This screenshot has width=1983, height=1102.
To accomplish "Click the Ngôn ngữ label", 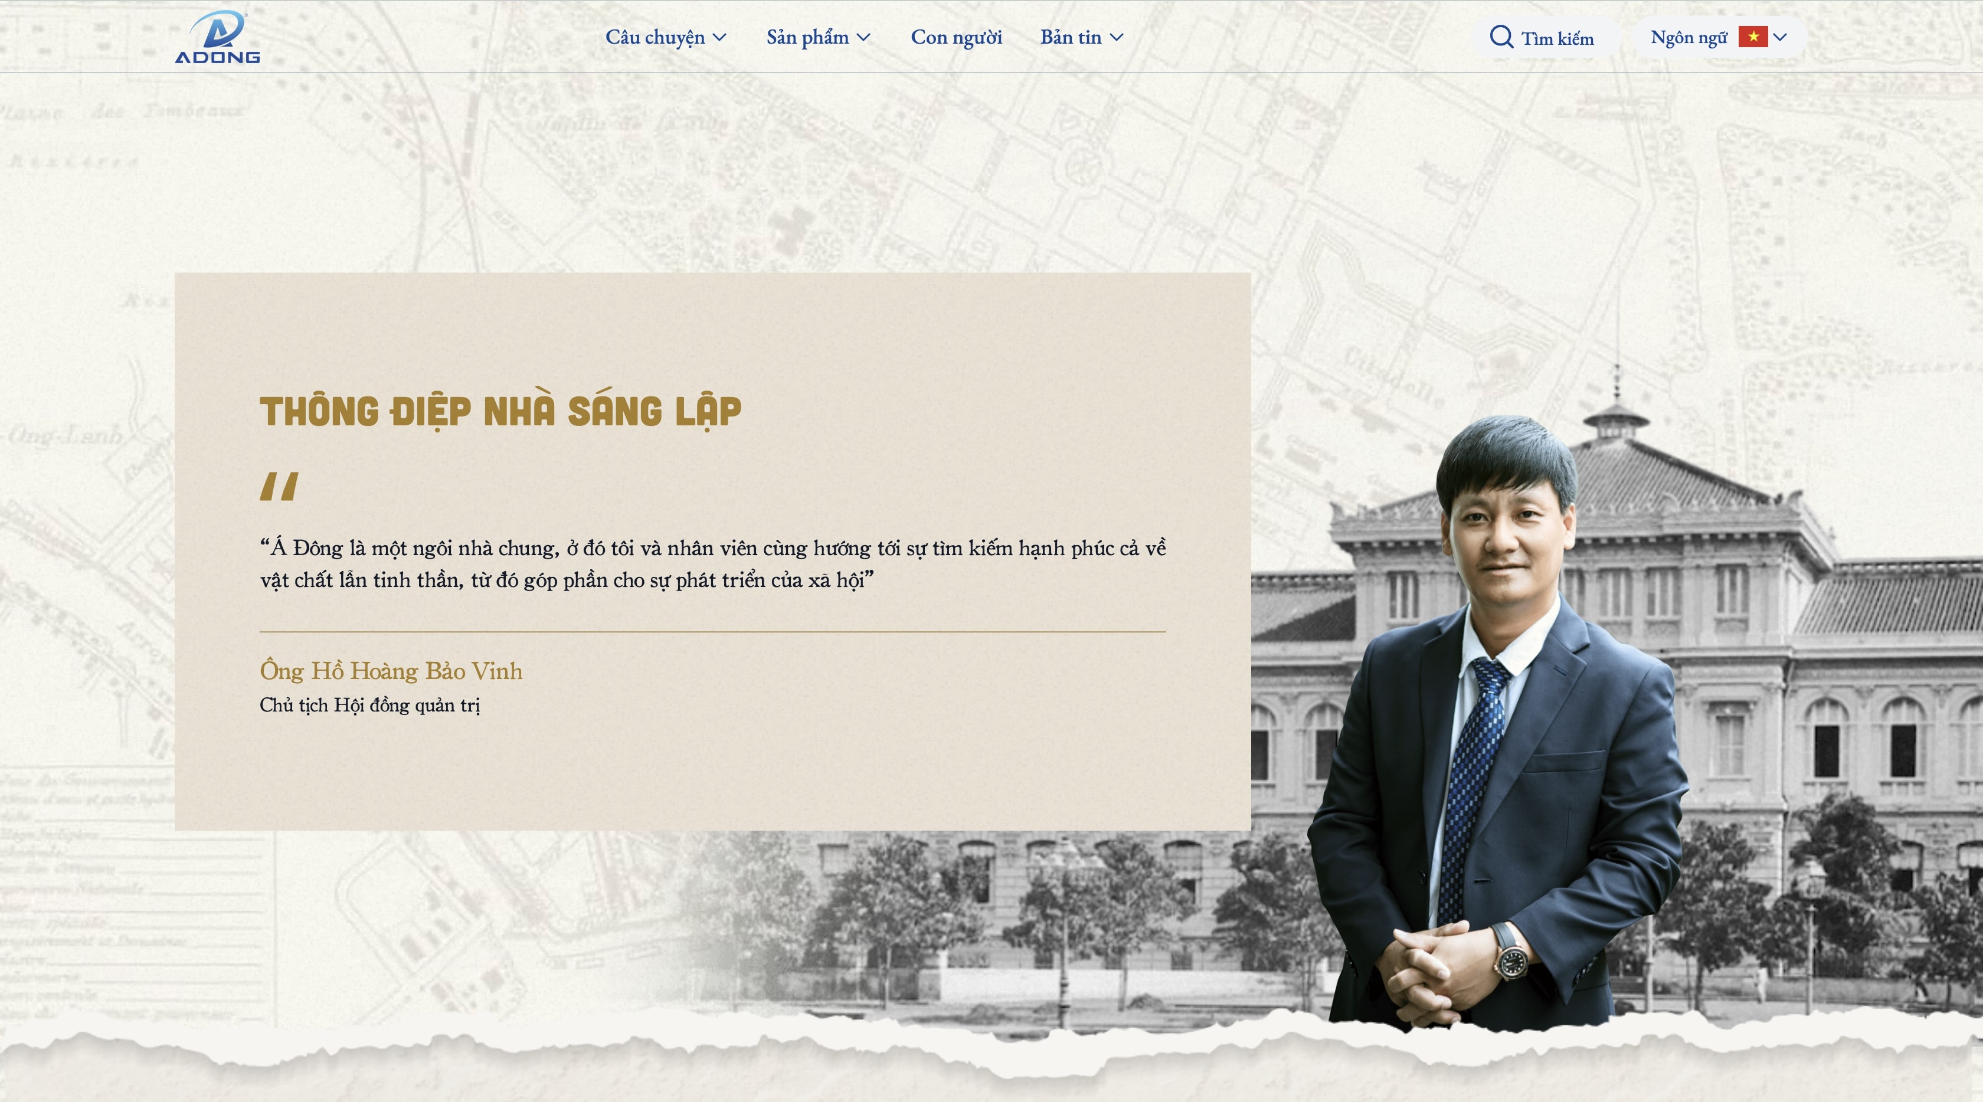I will 1689,38.
